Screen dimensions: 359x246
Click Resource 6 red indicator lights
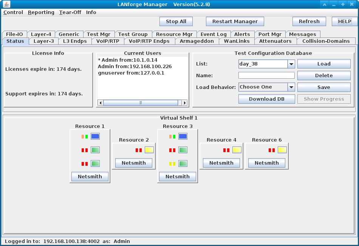pos(272,150)
